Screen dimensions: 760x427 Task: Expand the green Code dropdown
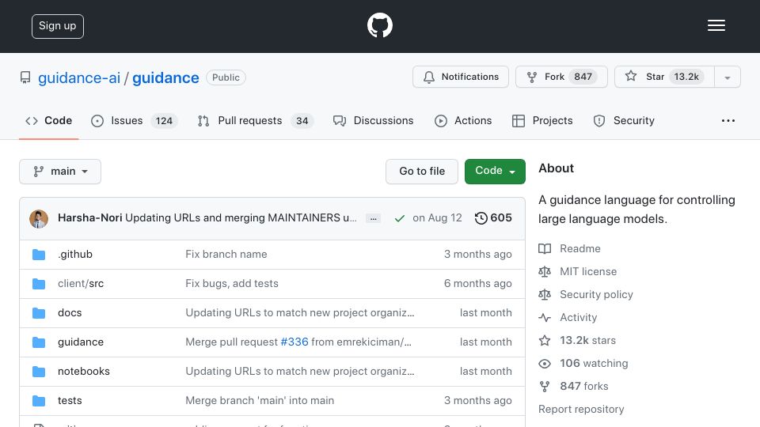[x=495, y=172]
